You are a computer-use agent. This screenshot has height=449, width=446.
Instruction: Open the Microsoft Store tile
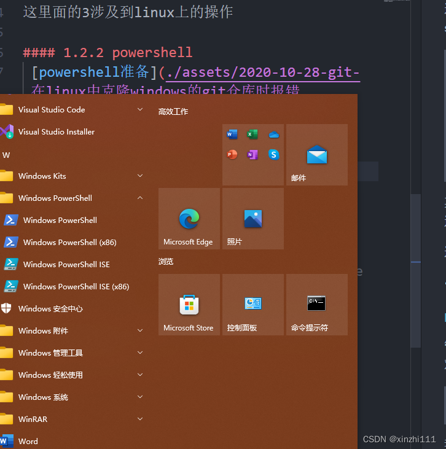point(189,305)
